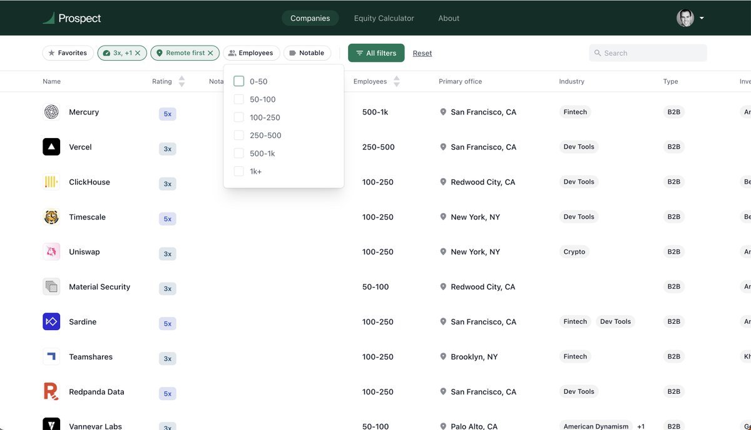Screen dimensions: 751x430
Task: Click the Vercel triangle logo
Action: point(51,147)
